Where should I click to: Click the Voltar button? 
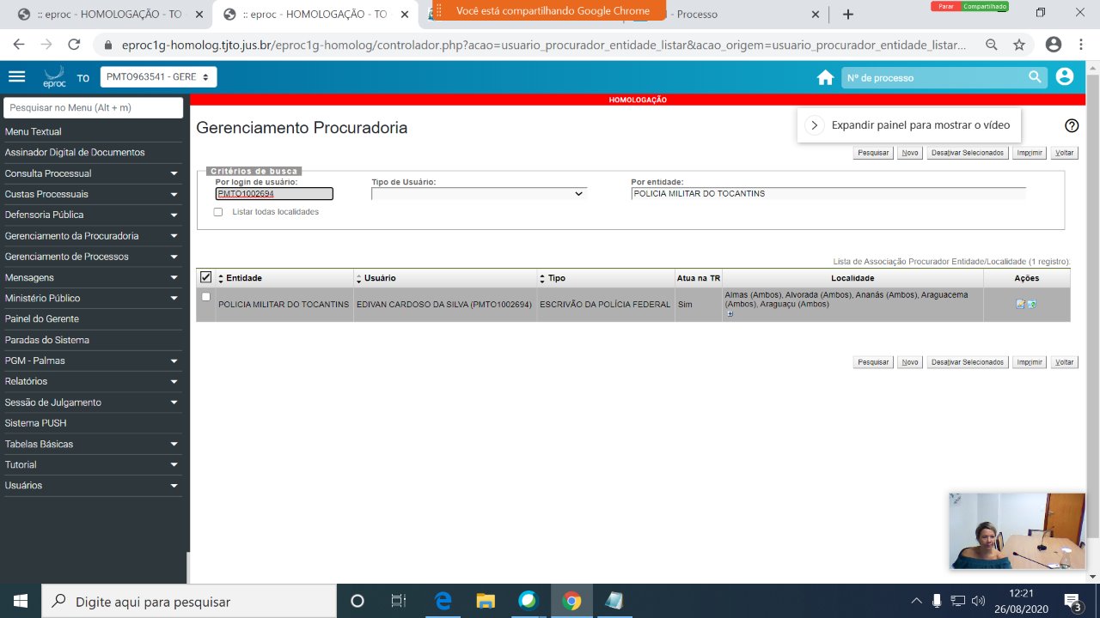tap(1064, 152)
